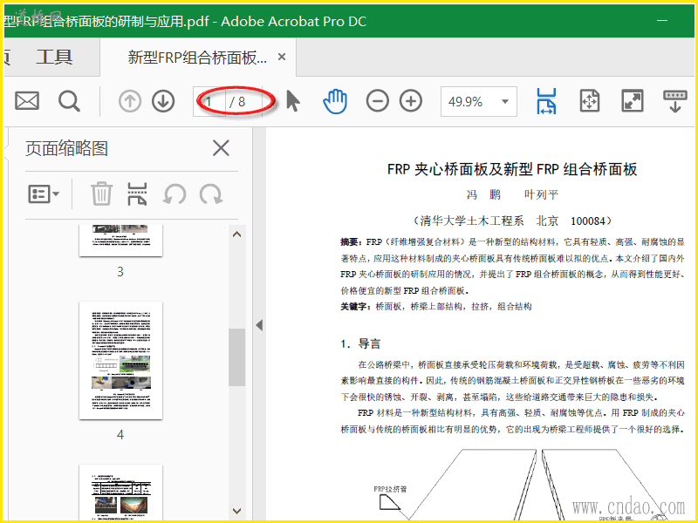Viewport: 698px width, 523px height.
Task: Click the 'FRP拉挤管' figure label
Action: pos(390,489)
